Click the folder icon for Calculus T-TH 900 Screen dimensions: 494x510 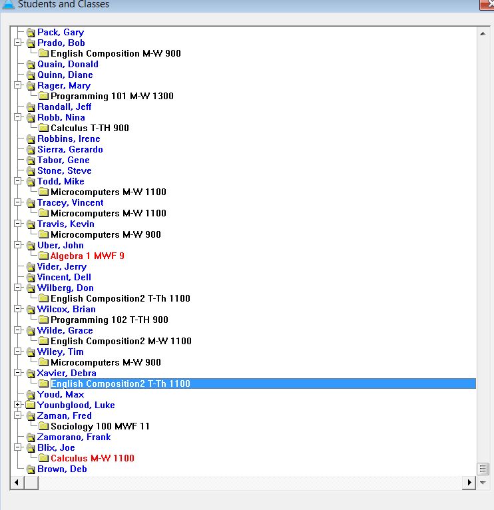[44, 128]
